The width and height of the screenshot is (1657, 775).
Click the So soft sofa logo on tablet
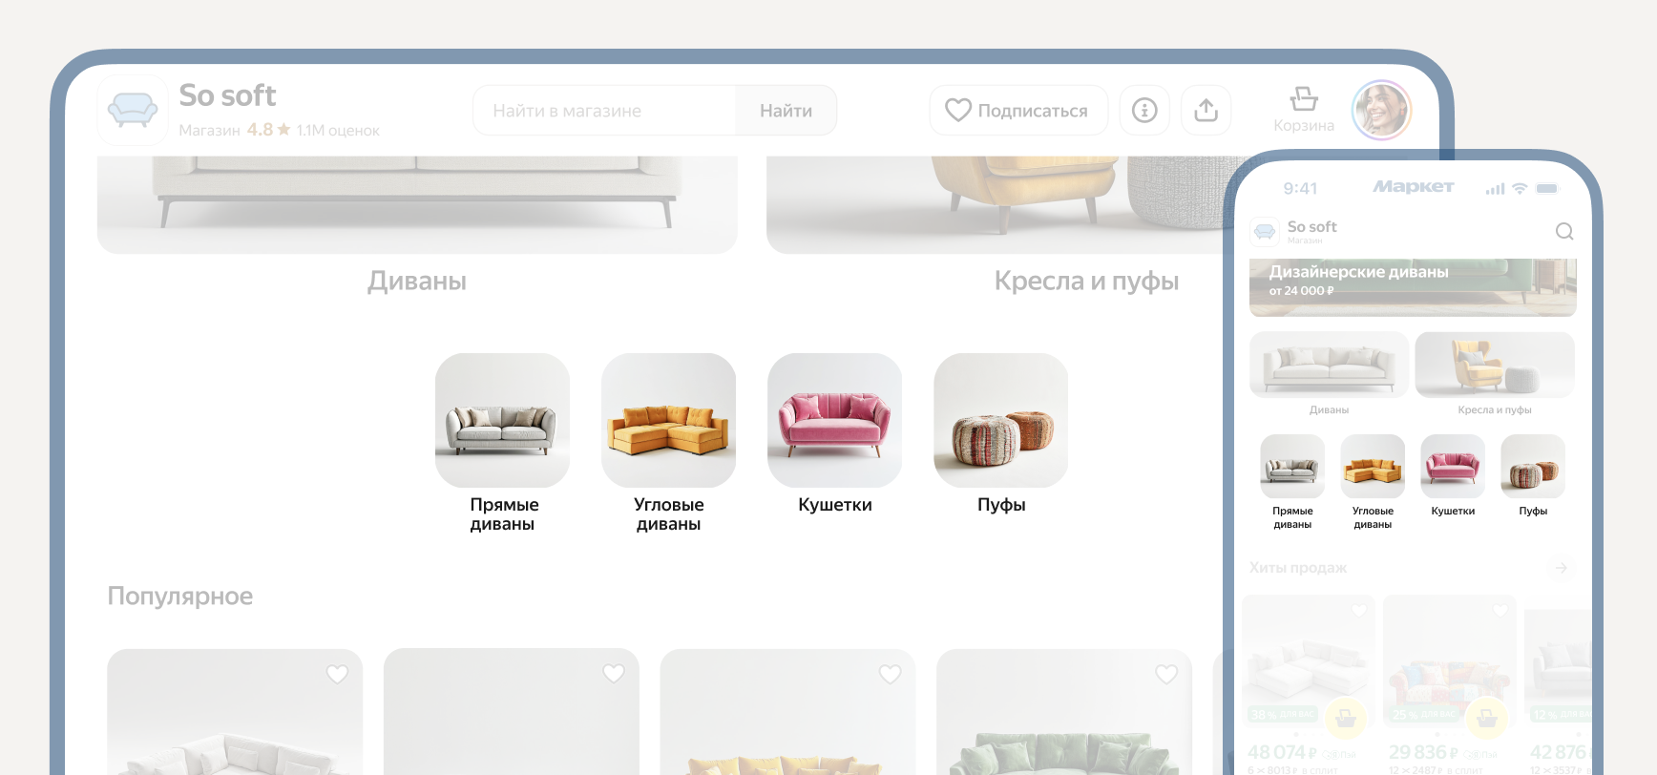(x=133, y=110)
